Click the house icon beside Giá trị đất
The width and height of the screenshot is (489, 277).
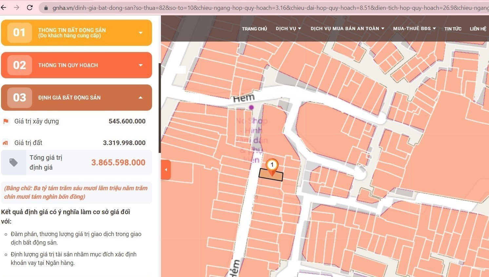5,143
